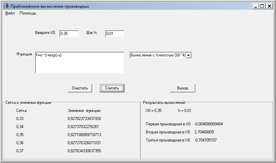The image size is (276, 163).
Task: Open the Помощь menu
Action: (28, 13)
